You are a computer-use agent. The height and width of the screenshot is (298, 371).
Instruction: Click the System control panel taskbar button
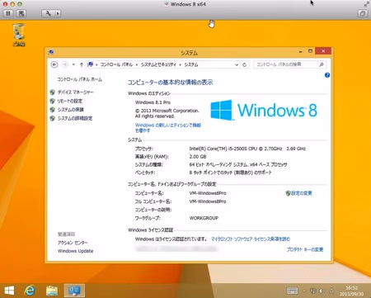[x=74, y=291]
